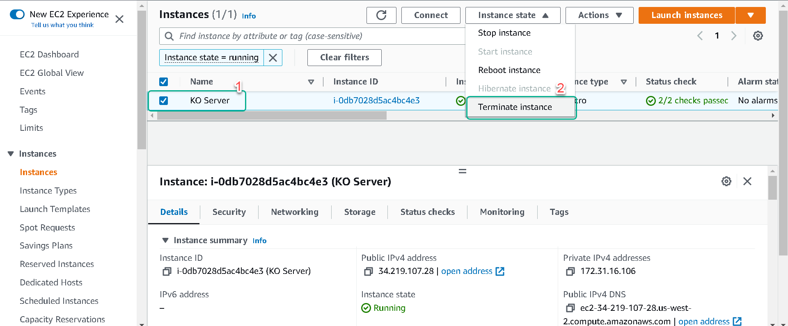Click the Running state check icon
This screenshot has width=788, height=326.
(x=366, y=308)
